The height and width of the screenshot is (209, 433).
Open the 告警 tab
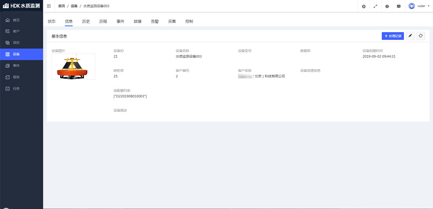point(155,22)
